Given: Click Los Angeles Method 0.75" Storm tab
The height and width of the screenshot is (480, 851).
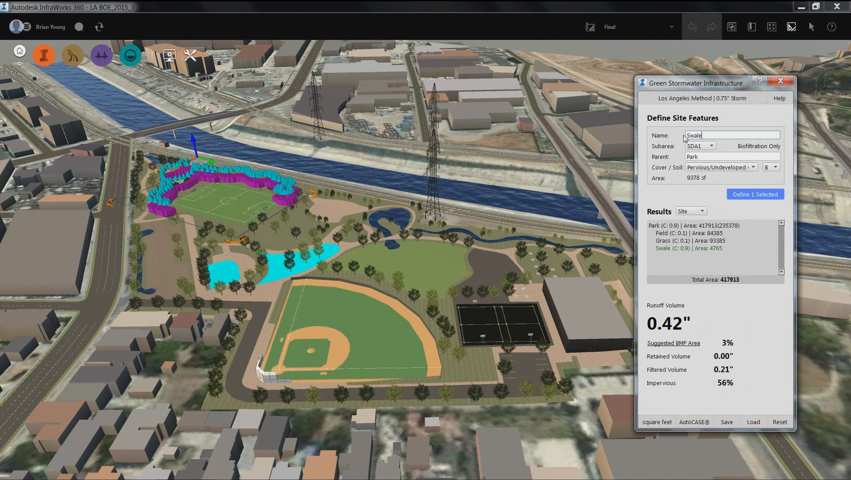Looking at the screenshot, I should tap(702, 98).
